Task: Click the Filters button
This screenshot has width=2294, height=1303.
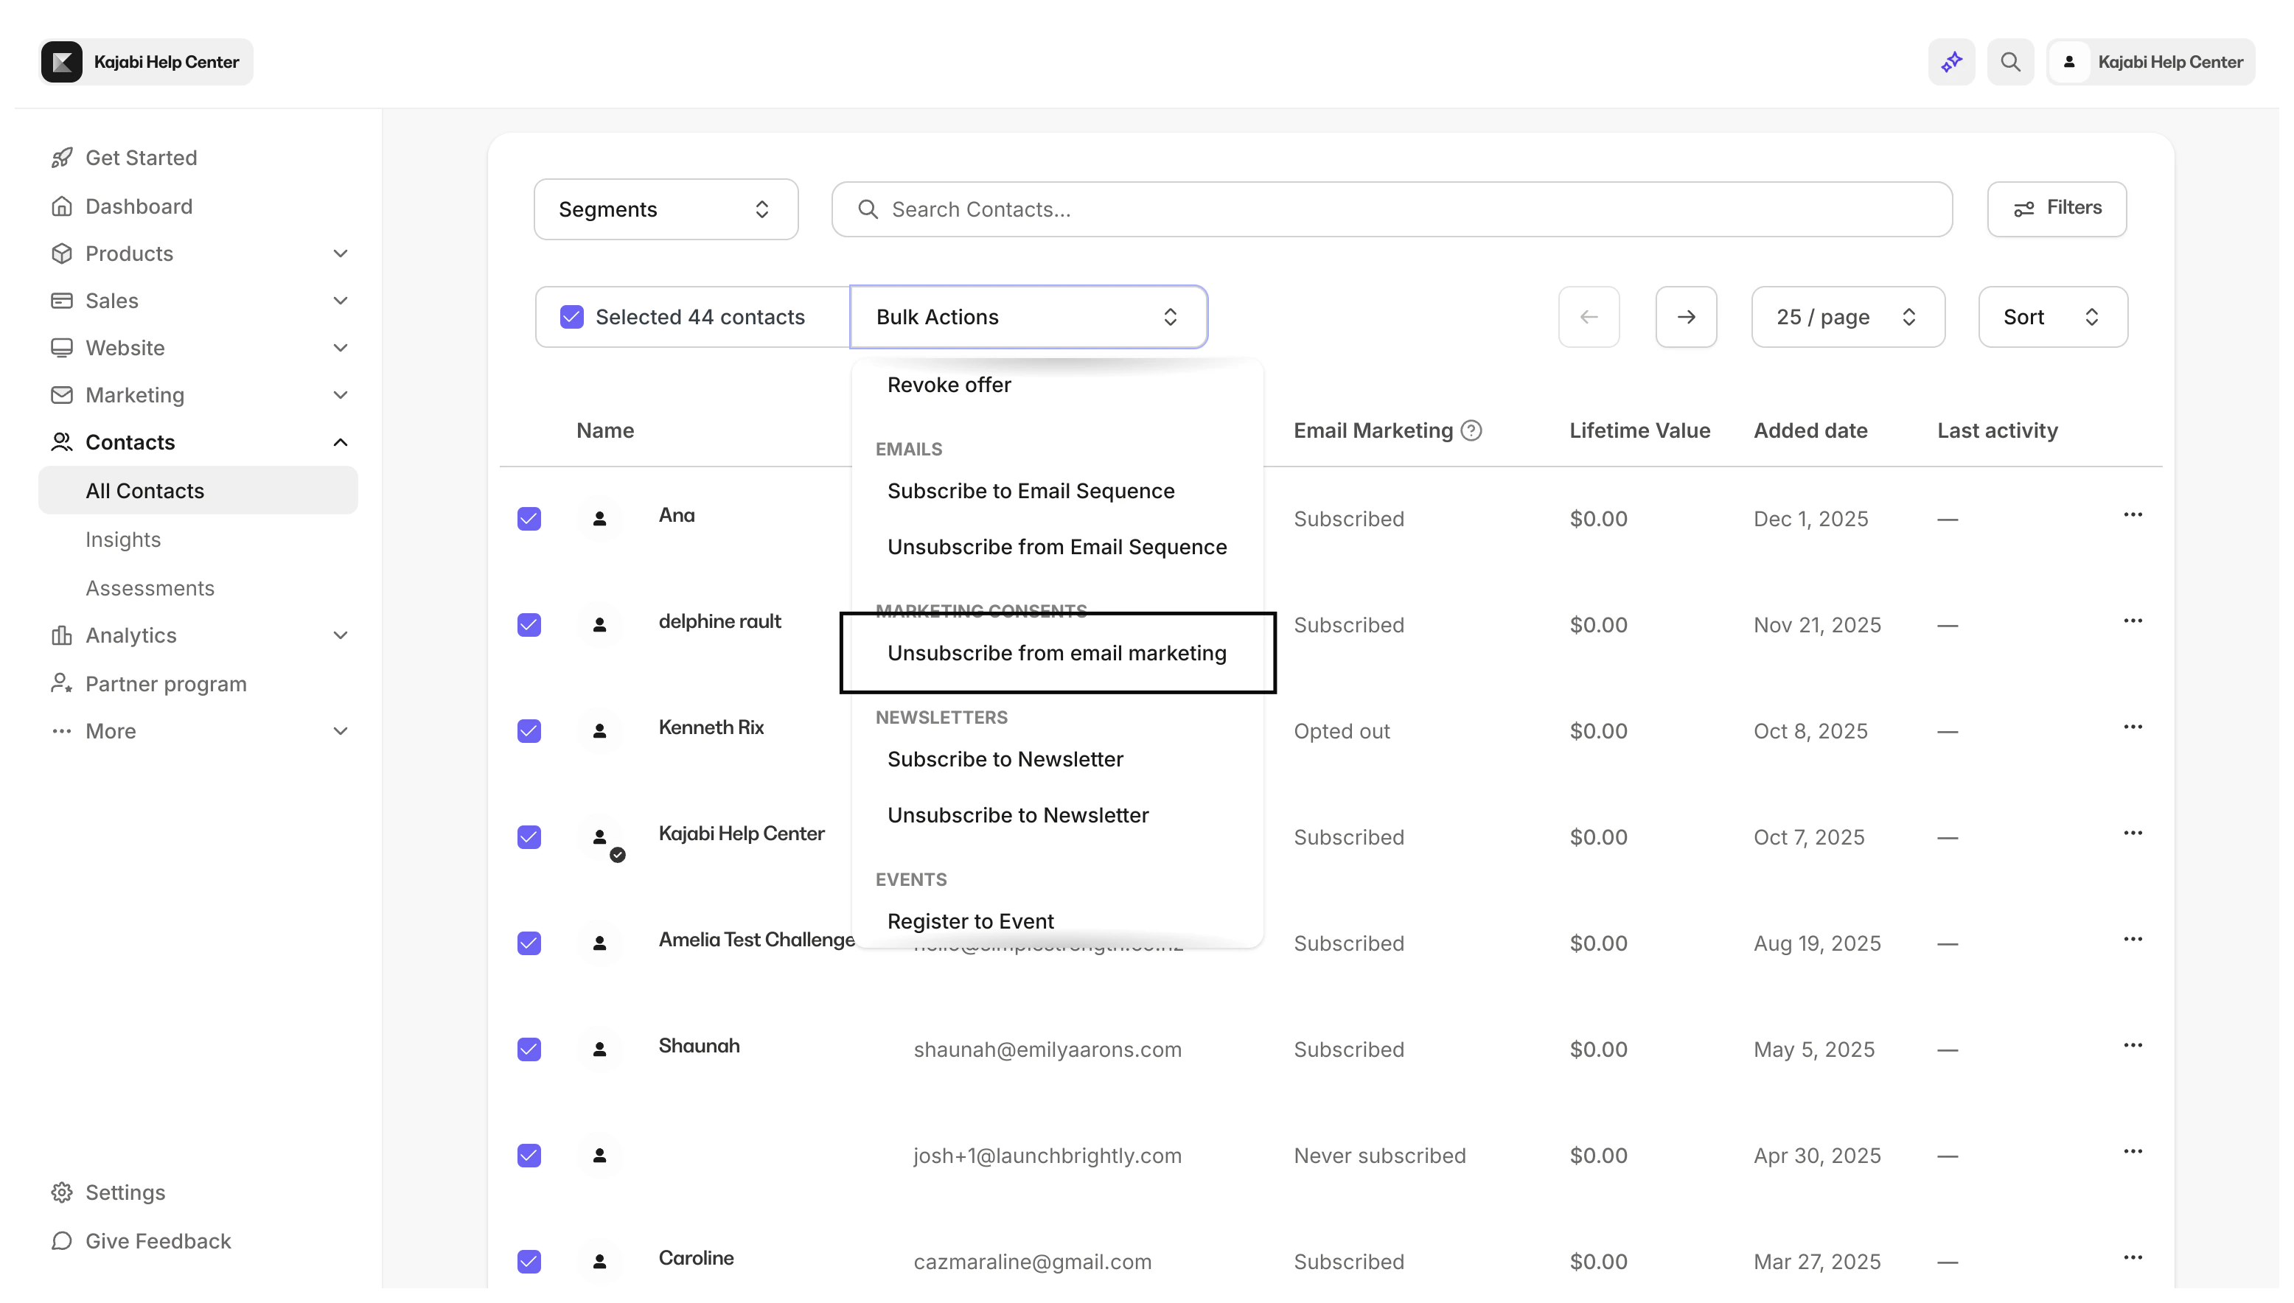Action: point(2056,208)
